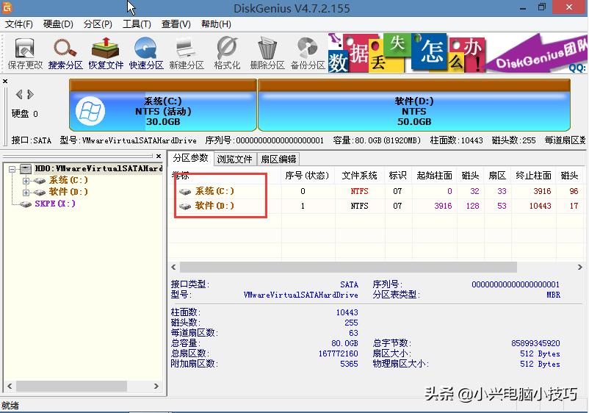The width and height of the screenshot is (589, 413).
Task: Switch to the 扇区编辑 tab
Action: coord(278,159)
